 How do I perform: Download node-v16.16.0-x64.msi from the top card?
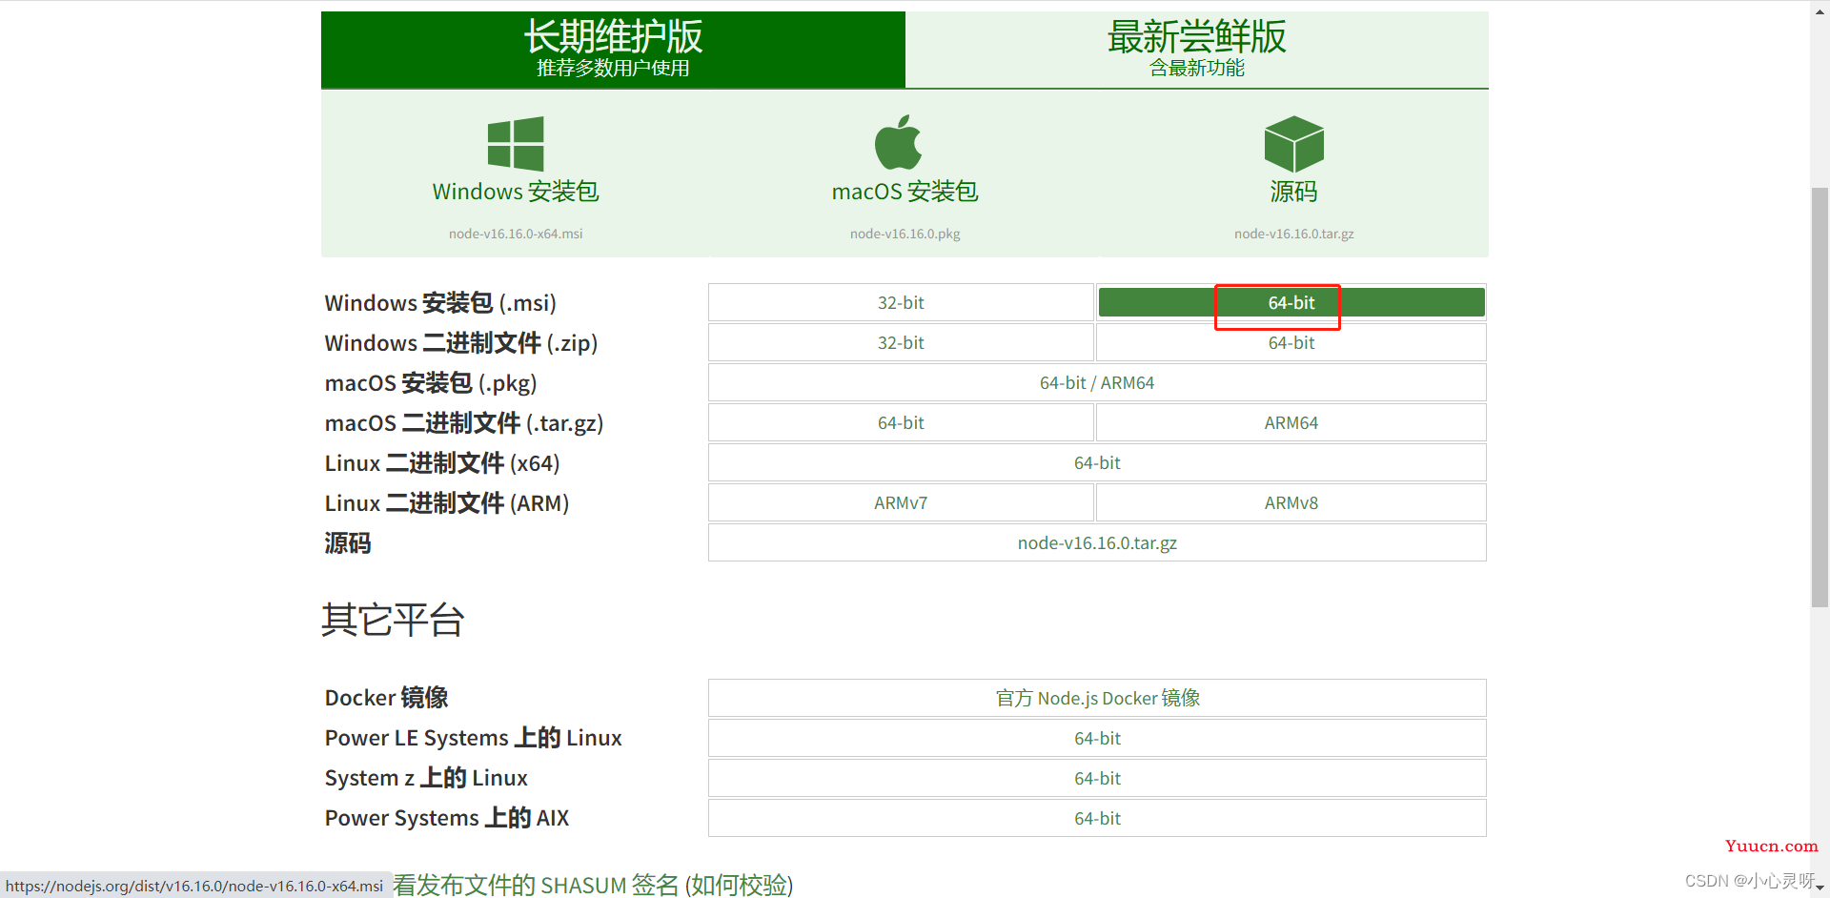(516, 234)
